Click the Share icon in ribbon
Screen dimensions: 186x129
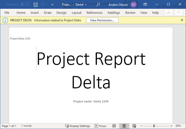(169, 13)
